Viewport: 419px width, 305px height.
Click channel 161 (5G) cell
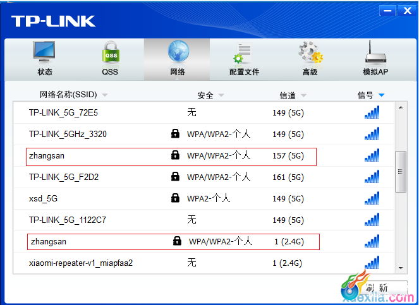288,177
